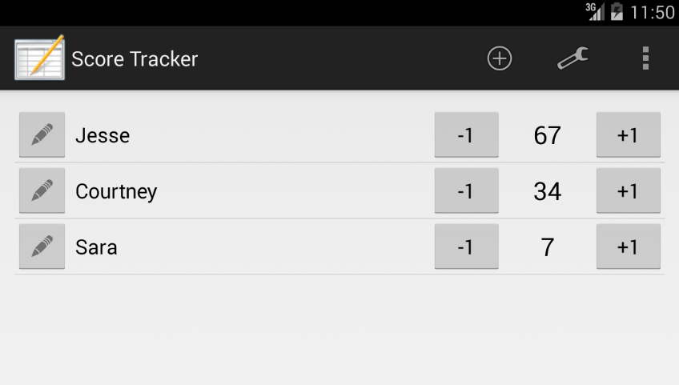This screenshot has height=385, width=679.
Task: Click the Score Tracker app icon
Action: (x=39, y=58)
